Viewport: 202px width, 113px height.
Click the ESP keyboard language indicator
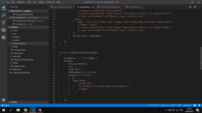tap(181, 110)
